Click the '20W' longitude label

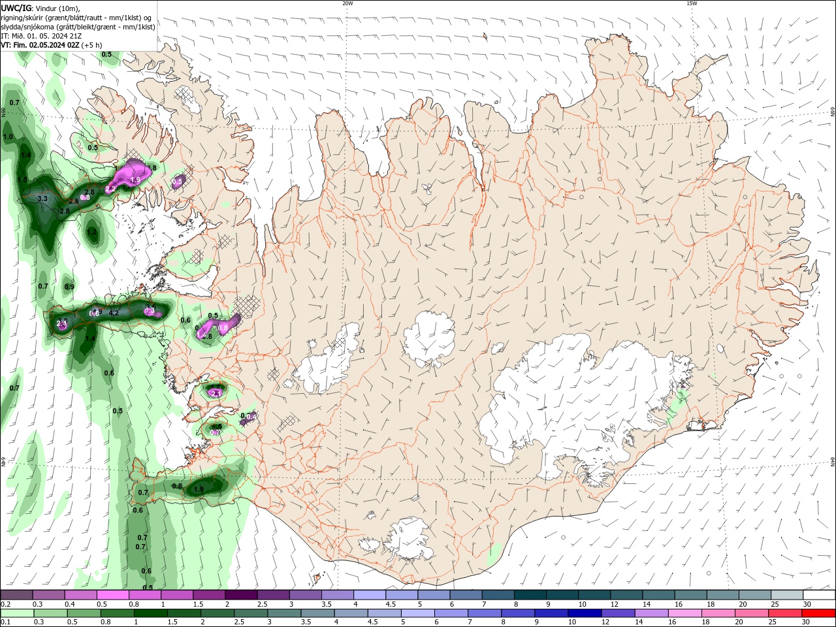coord(347,3)
